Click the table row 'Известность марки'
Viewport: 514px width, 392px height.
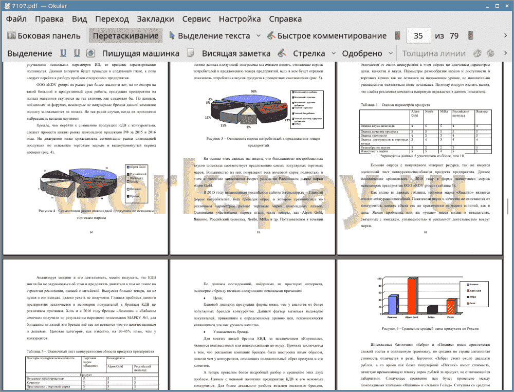pos(426,152)
